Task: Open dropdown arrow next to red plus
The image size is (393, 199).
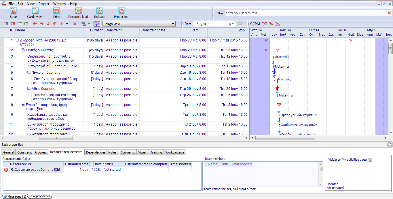Action: [x=67, y=24]
